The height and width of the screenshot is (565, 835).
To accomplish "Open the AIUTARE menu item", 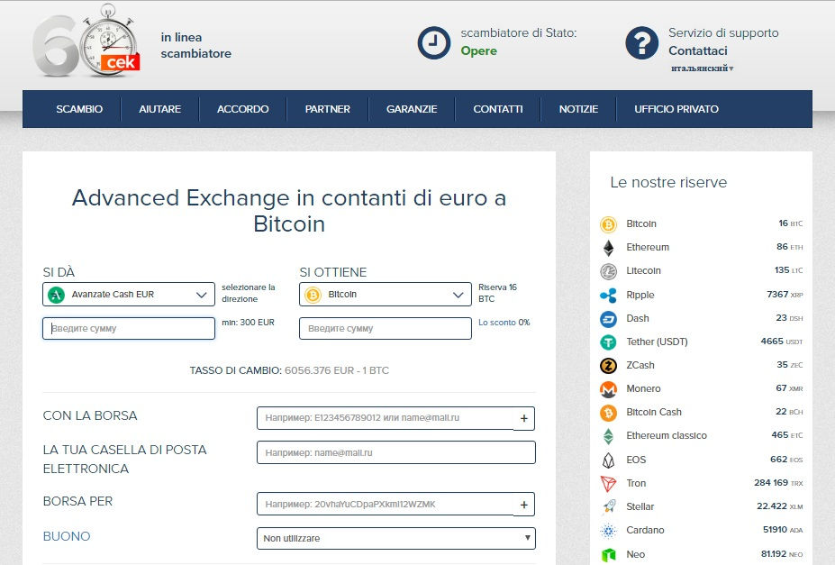I will [159, 109].
